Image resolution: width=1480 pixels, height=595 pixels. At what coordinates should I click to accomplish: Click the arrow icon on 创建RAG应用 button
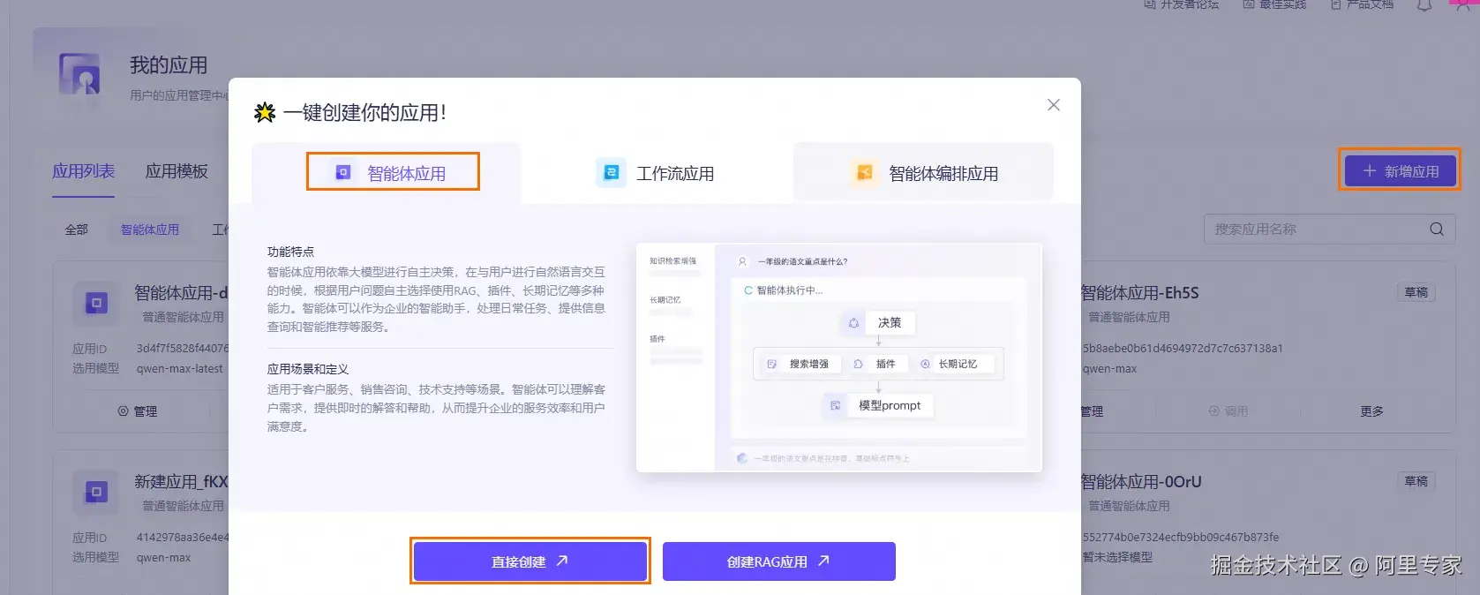pos(823,561)
